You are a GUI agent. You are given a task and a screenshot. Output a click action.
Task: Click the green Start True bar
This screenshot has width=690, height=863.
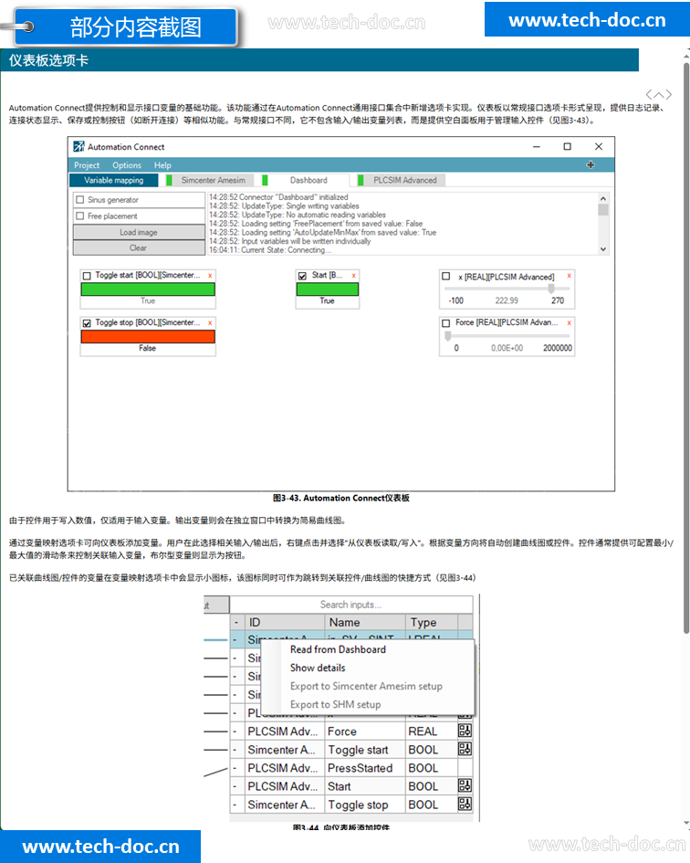pyautogui.click(x=328, y=289)
